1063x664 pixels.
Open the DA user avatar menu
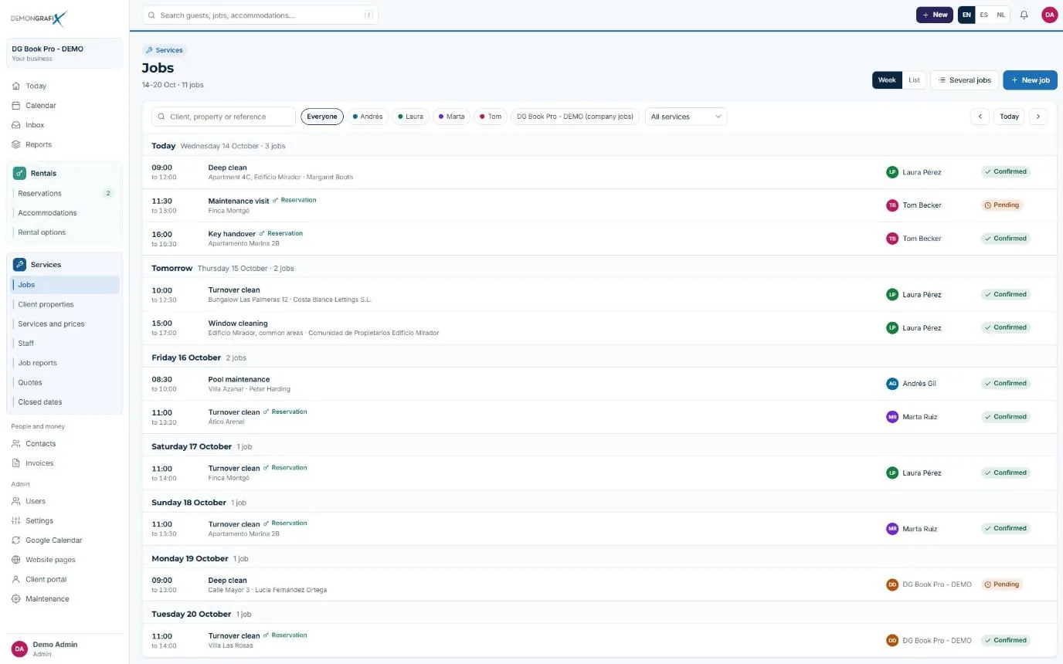pos(1049,15)
